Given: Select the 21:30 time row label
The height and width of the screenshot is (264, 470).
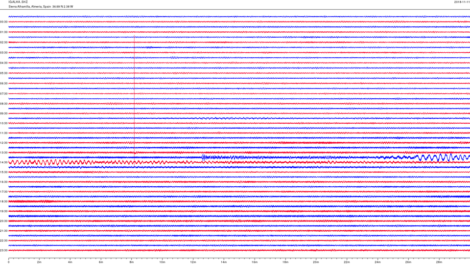Looking at the screenshot, I should click(3, 231).
